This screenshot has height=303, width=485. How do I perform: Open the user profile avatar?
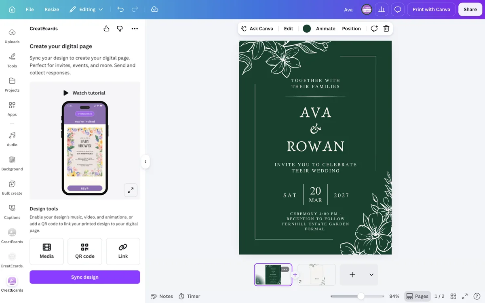pyautogui.click(x=367, y=9)
